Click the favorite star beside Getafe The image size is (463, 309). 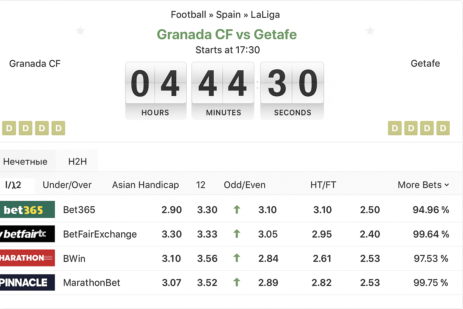370,30
